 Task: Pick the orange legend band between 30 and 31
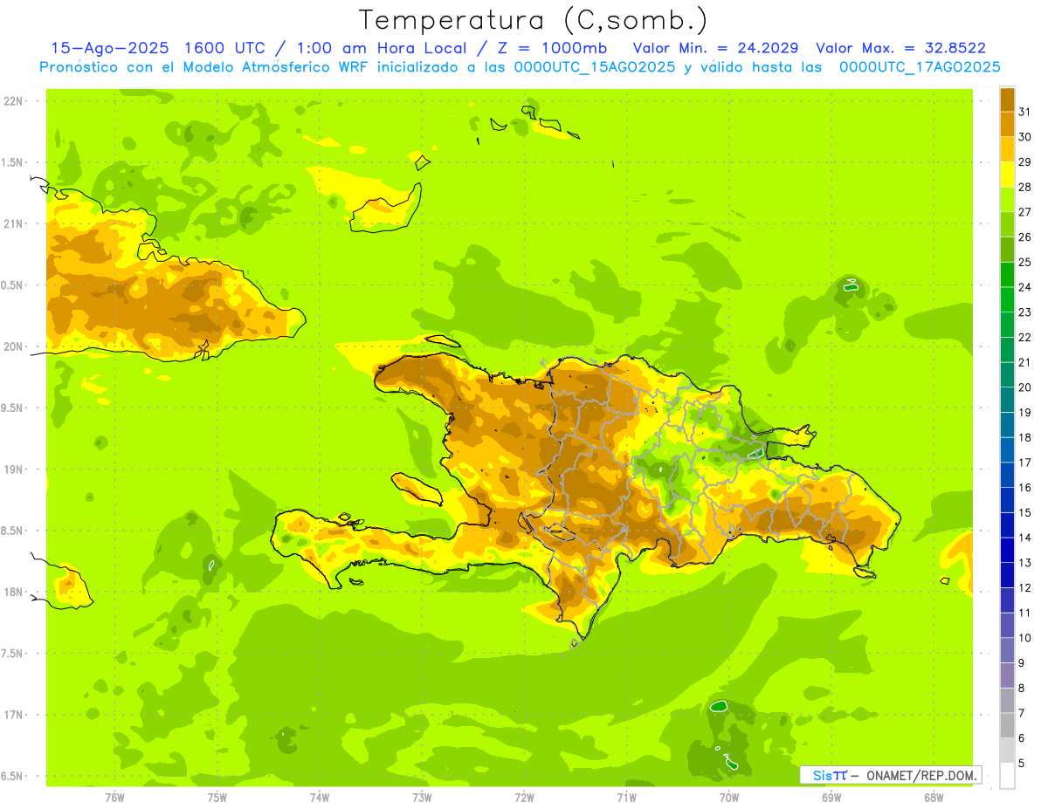click(x=1007, y=124)
